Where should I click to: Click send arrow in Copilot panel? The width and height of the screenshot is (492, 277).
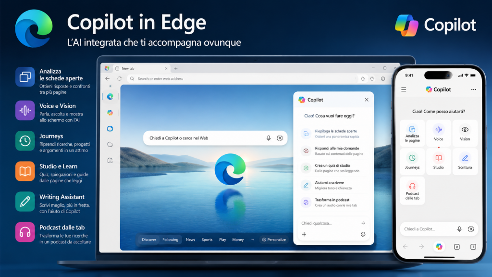pyautogui.click(x=363, y=223)
